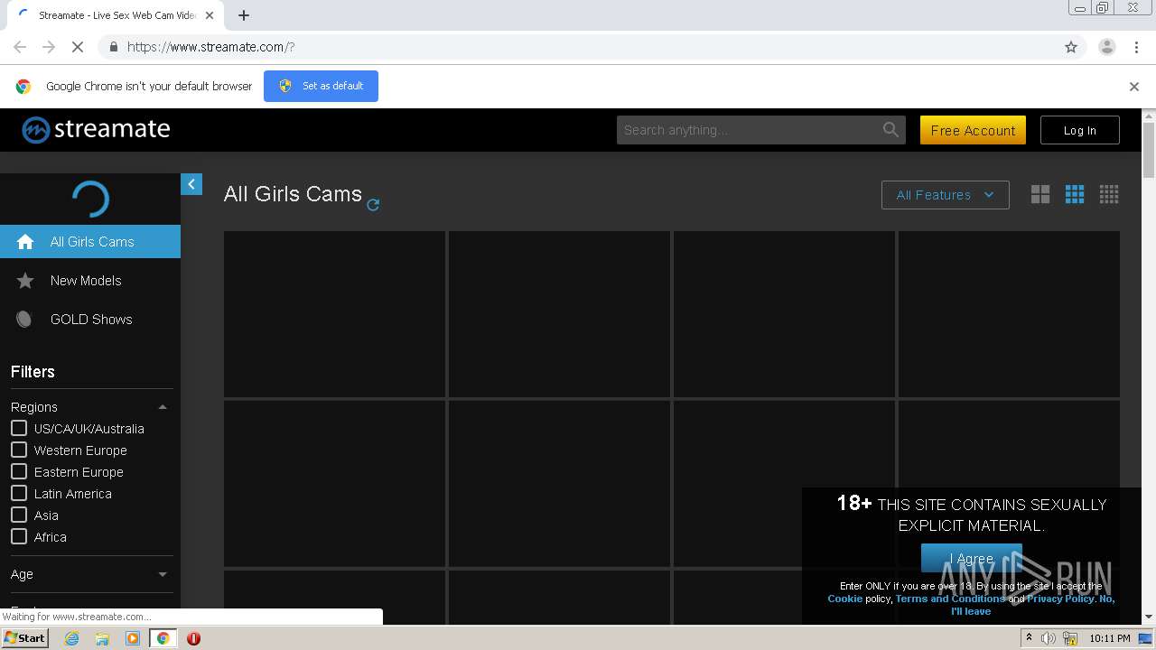Click the search magnifier icon
The image size is (1156, 650).
click(891, 130)
